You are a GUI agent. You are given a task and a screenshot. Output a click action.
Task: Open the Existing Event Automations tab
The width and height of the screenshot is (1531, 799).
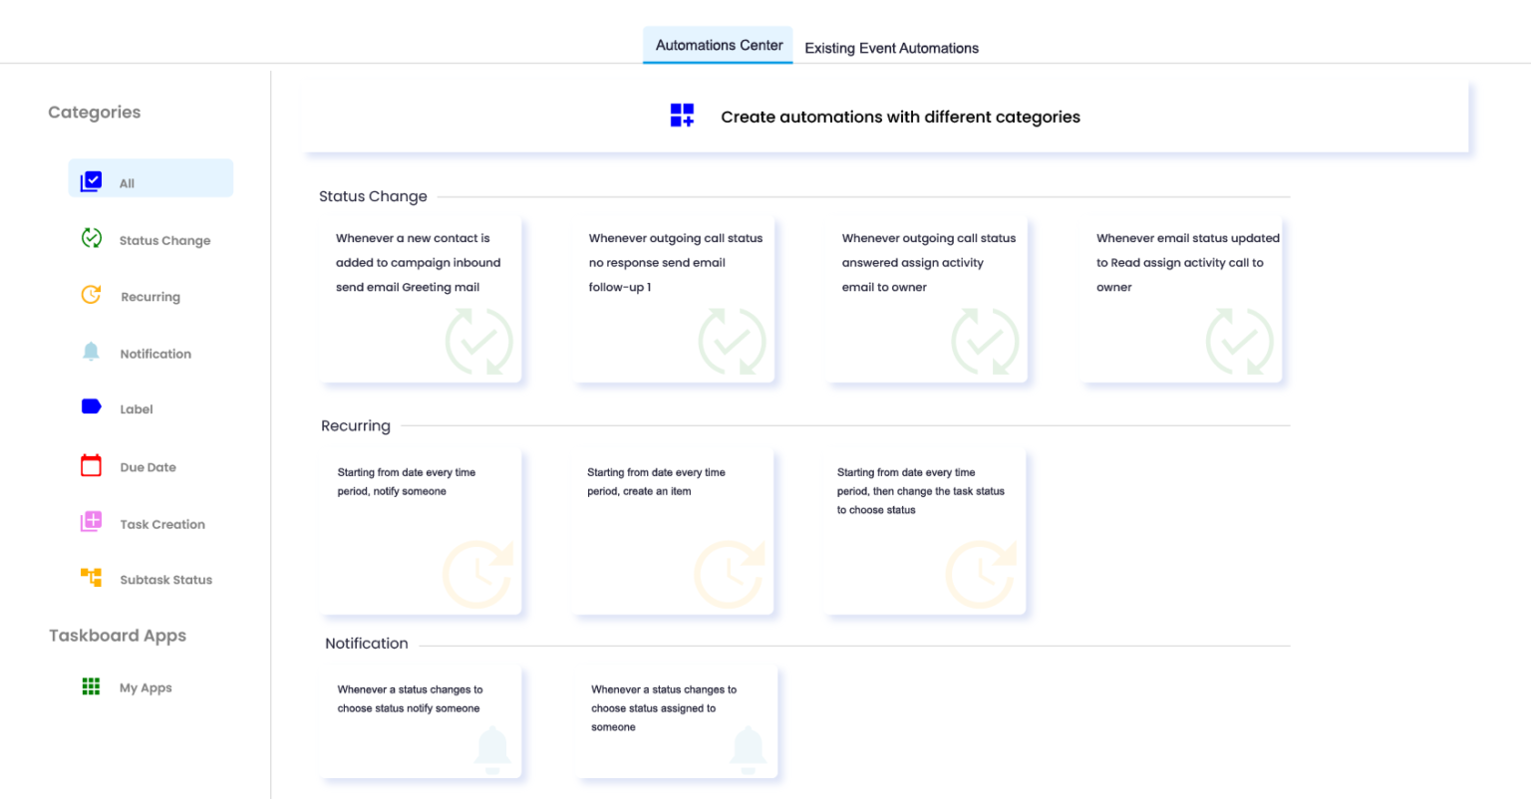[891, 48]
